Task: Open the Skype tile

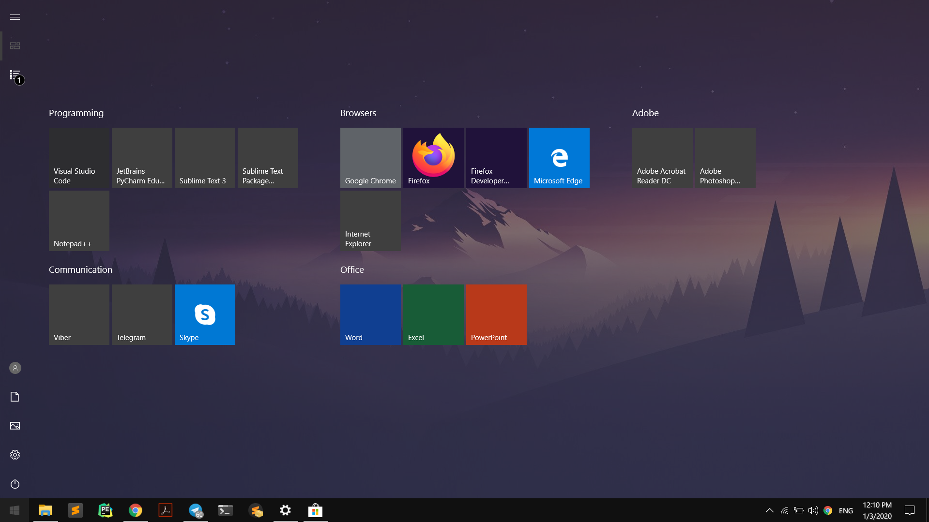Action: pyautogui.click(x=205, y=314)
